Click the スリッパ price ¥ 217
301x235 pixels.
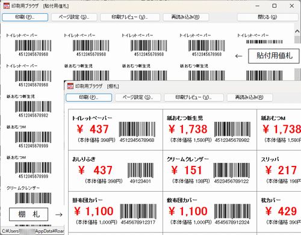(281, 171)
